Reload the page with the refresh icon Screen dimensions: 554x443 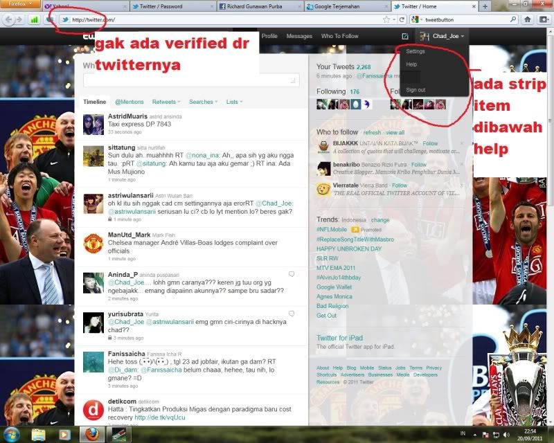[x=402, y=20]
